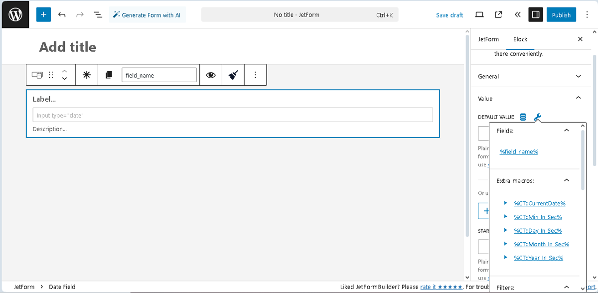The height and width of the screenshot is (293, 598).
Task: Click the database icon next to Default Value
Action: [x=522, y=117]
